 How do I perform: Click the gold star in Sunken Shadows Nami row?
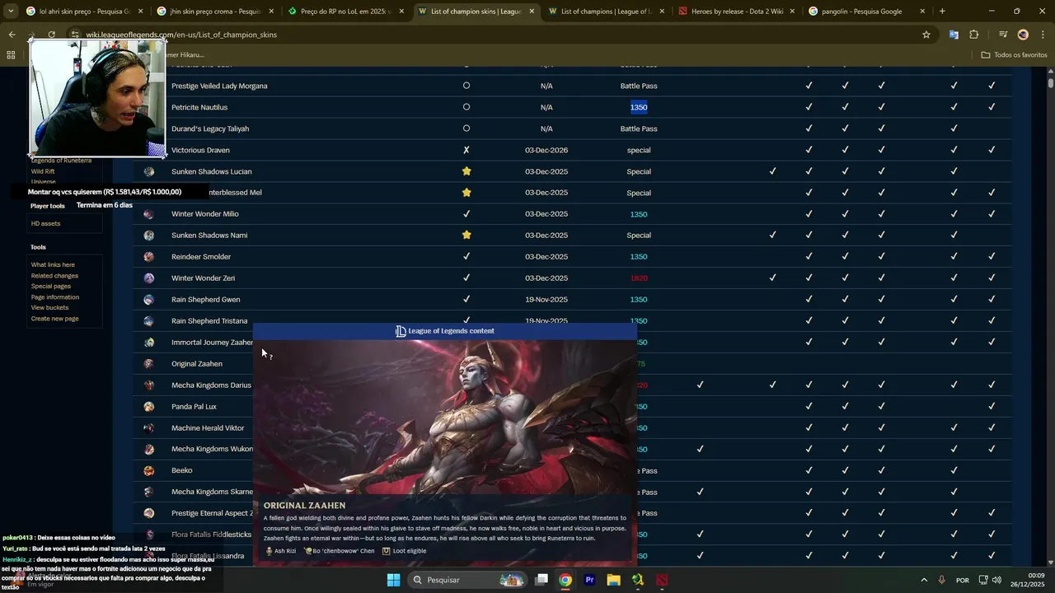(467, 235)
